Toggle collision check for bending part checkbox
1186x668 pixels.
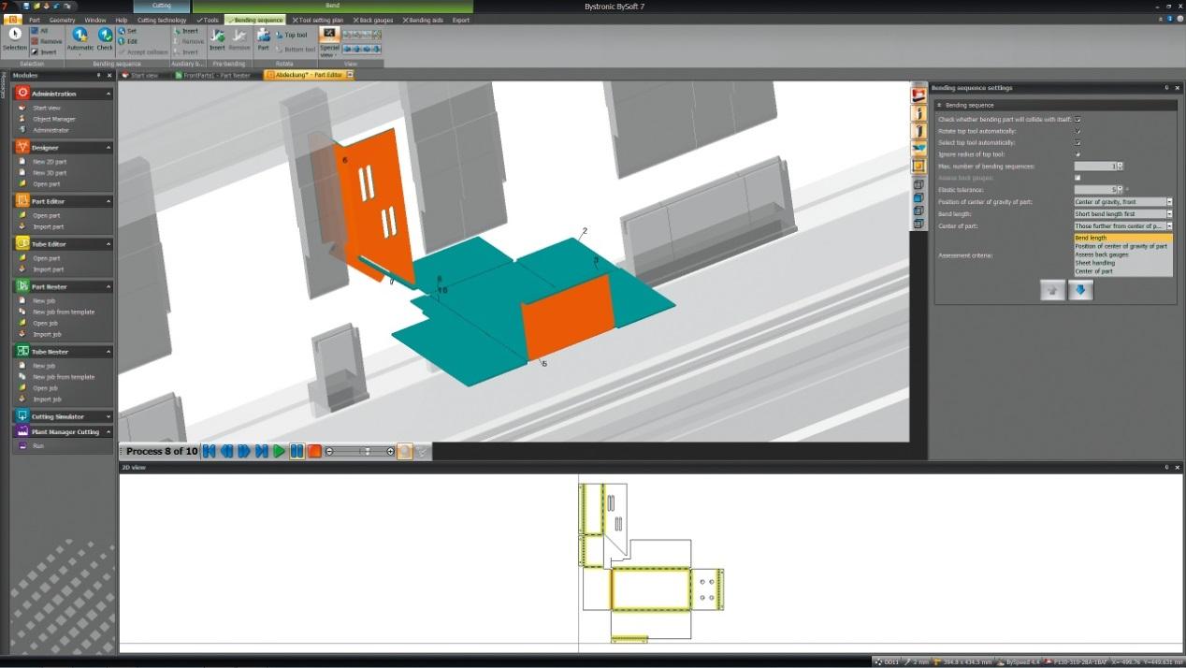pos(1078,120)
